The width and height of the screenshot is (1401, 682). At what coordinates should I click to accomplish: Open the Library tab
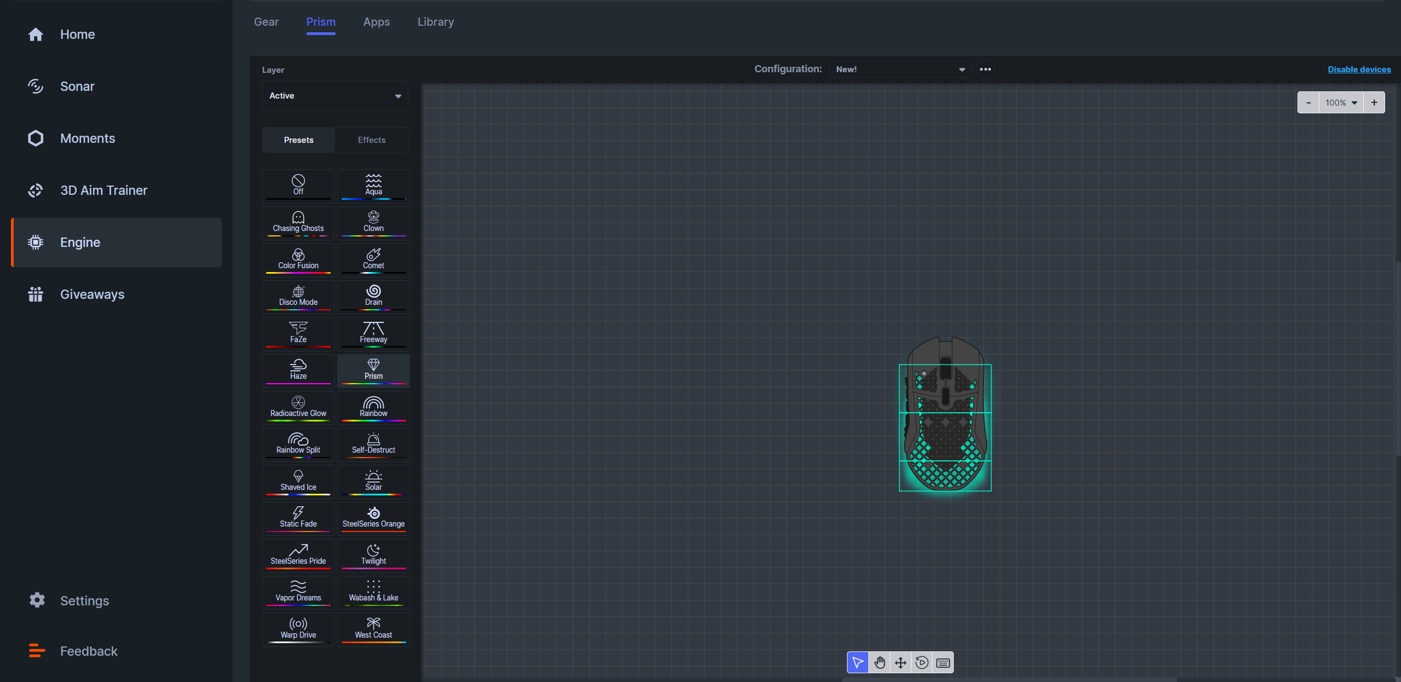pyautogui.click(x=435, y=22)
